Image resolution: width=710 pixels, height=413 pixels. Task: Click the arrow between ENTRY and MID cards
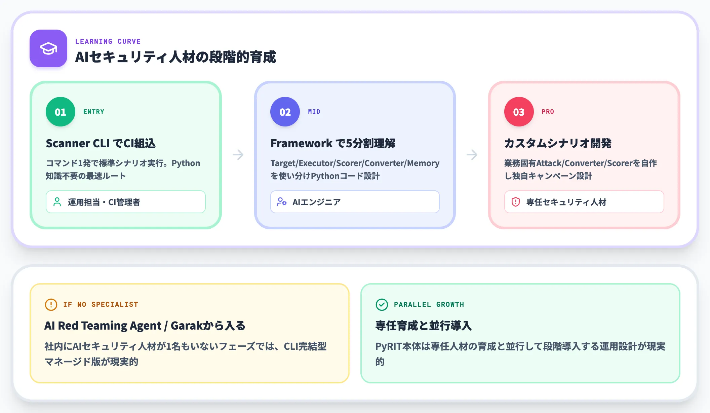238,155
